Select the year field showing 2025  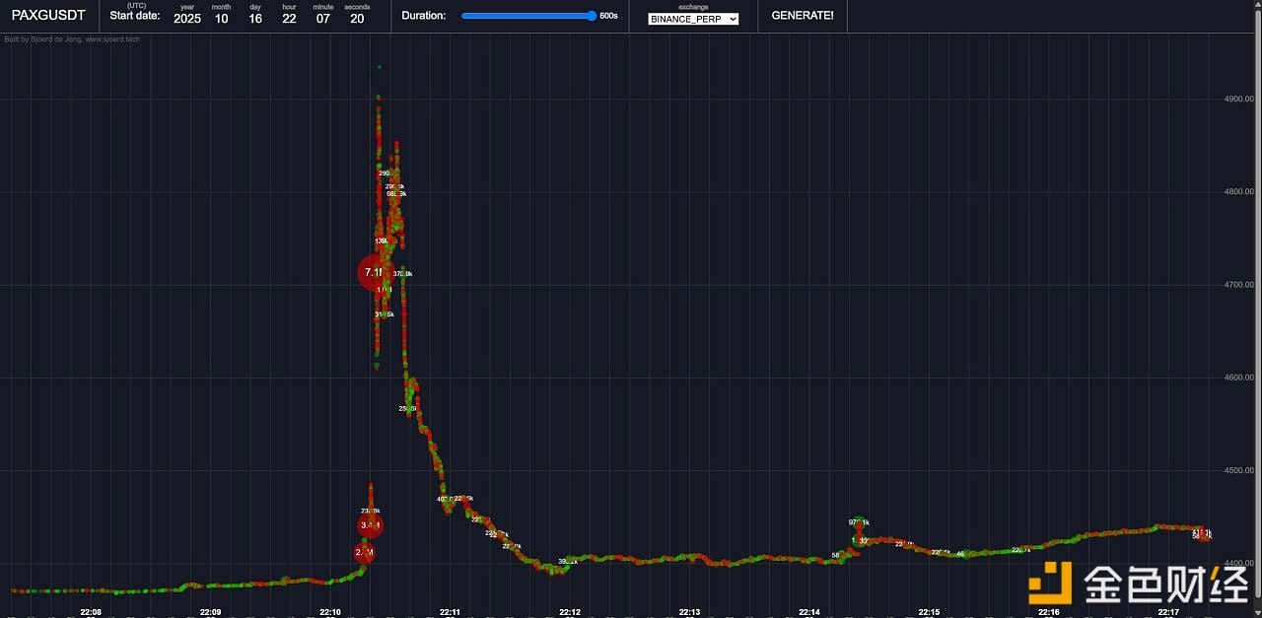(187, 19)
